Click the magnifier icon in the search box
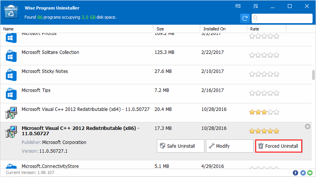This screenshot has height=177, width=316. click(x=255, y=18)
